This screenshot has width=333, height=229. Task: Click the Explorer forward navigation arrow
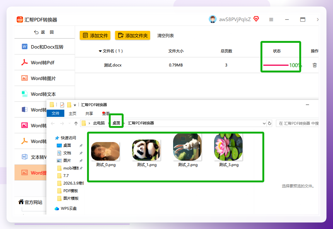point(62,123)
